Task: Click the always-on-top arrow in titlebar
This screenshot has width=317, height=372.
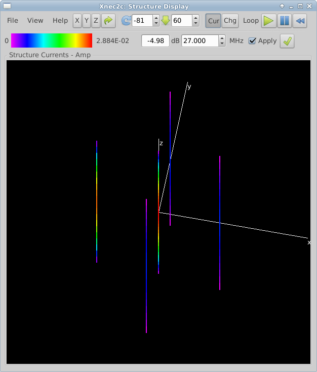Action: tap(282, 6)
